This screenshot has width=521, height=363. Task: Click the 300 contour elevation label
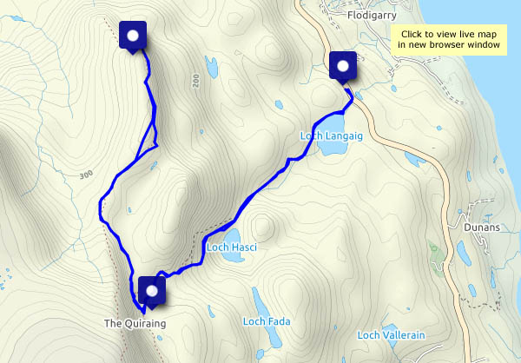tap(86, 175)
